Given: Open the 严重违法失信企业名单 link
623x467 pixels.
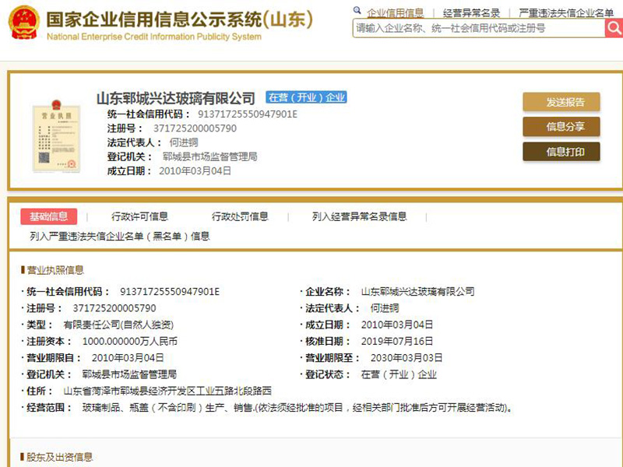Looking at the screenshot, I should [x=566, y=12].
